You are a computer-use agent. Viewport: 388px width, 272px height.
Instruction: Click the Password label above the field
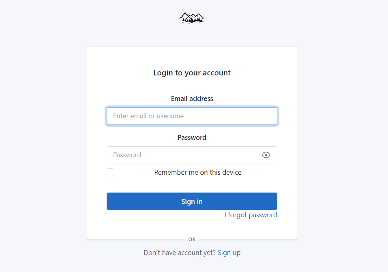(192, 137)
